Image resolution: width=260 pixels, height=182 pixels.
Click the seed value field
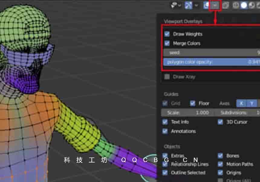tap(212, 52)
